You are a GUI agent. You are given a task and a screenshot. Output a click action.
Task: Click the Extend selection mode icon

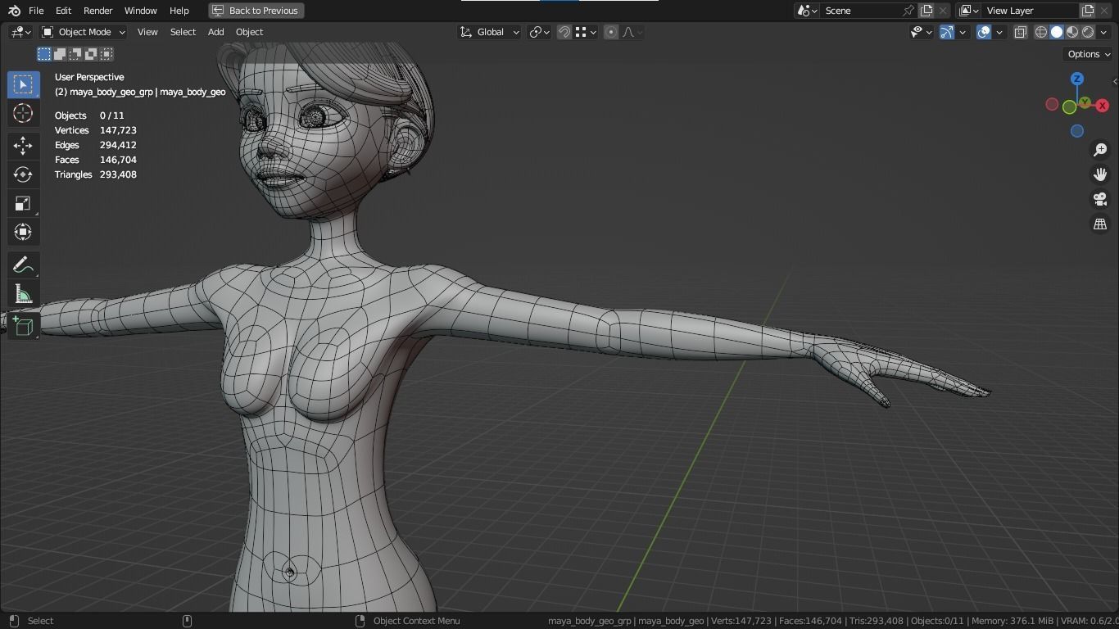[60, 54]
